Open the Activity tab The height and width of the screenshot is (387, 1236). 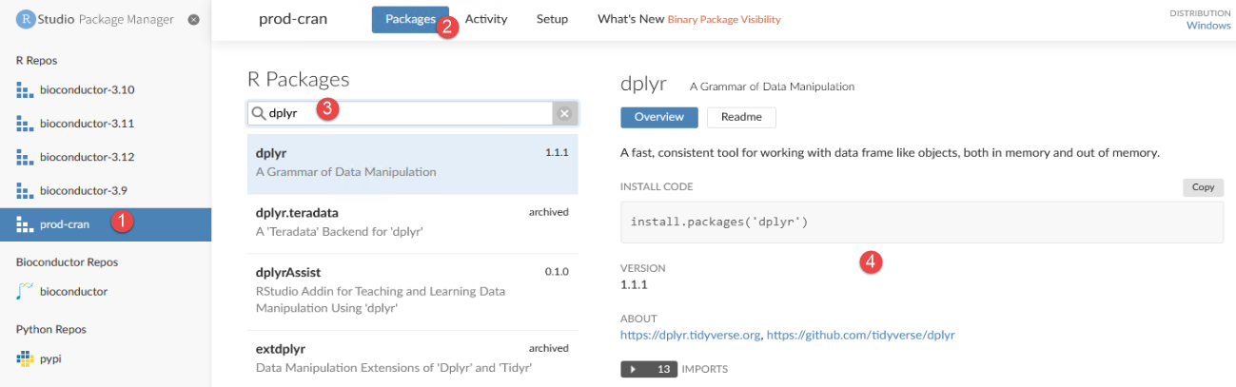pos(486,19)
